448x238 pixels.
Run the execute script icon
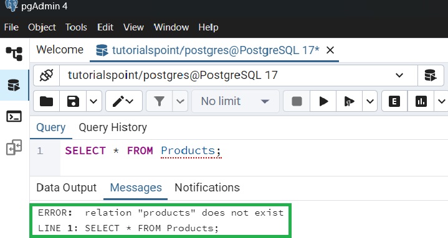pyautogui.click(x=349, y=101)
